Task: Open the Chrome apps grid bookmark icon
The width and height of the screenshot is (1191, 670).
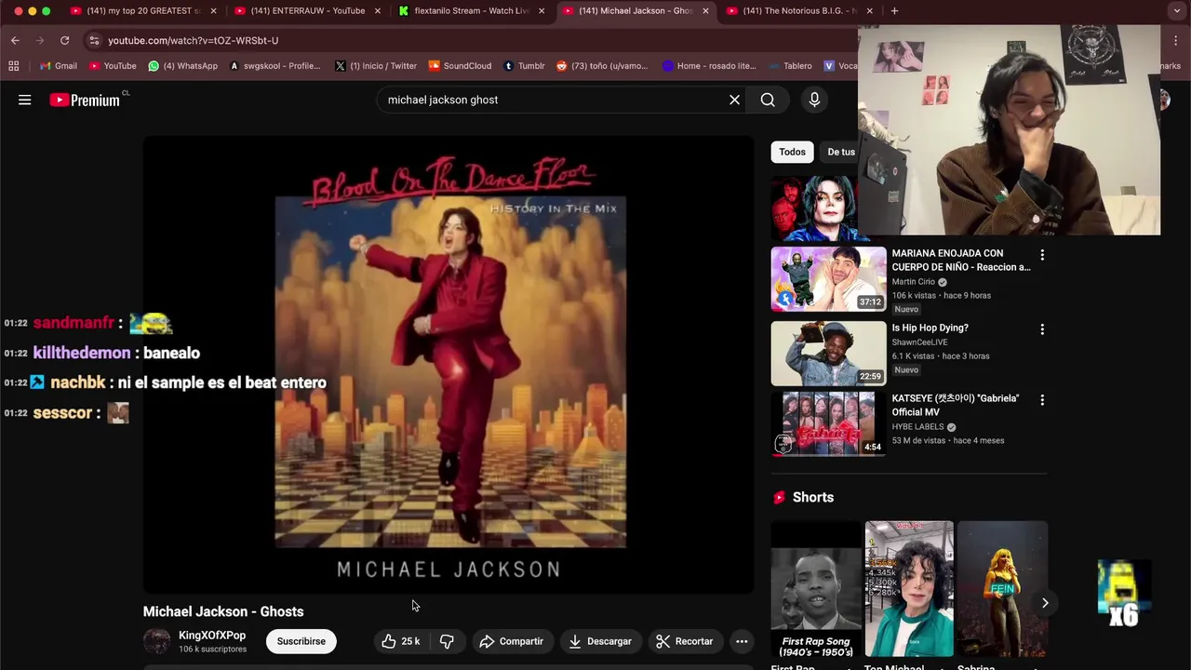Action: [x=13, y=66]
